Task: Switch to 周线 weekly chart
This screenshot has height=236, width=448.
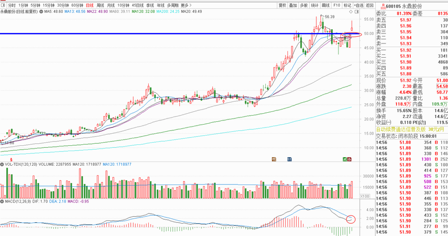Action: (x=100, y=6)
